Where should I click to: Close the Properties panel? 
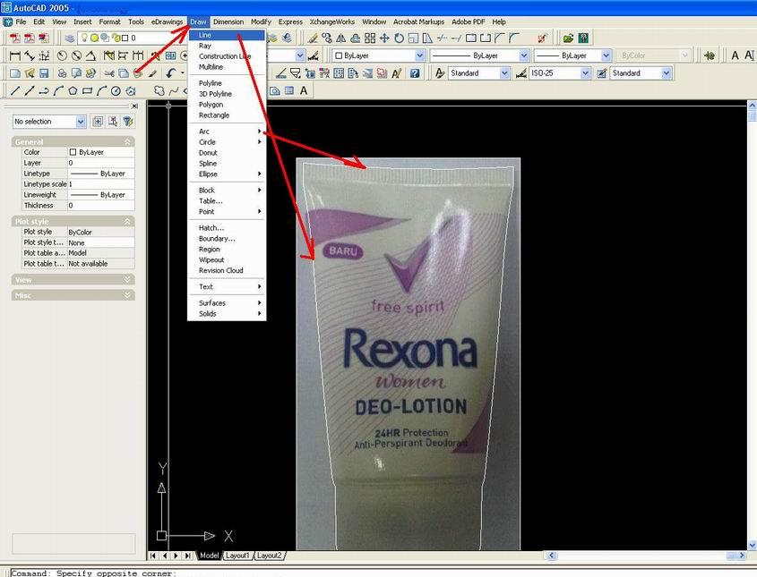134,106
